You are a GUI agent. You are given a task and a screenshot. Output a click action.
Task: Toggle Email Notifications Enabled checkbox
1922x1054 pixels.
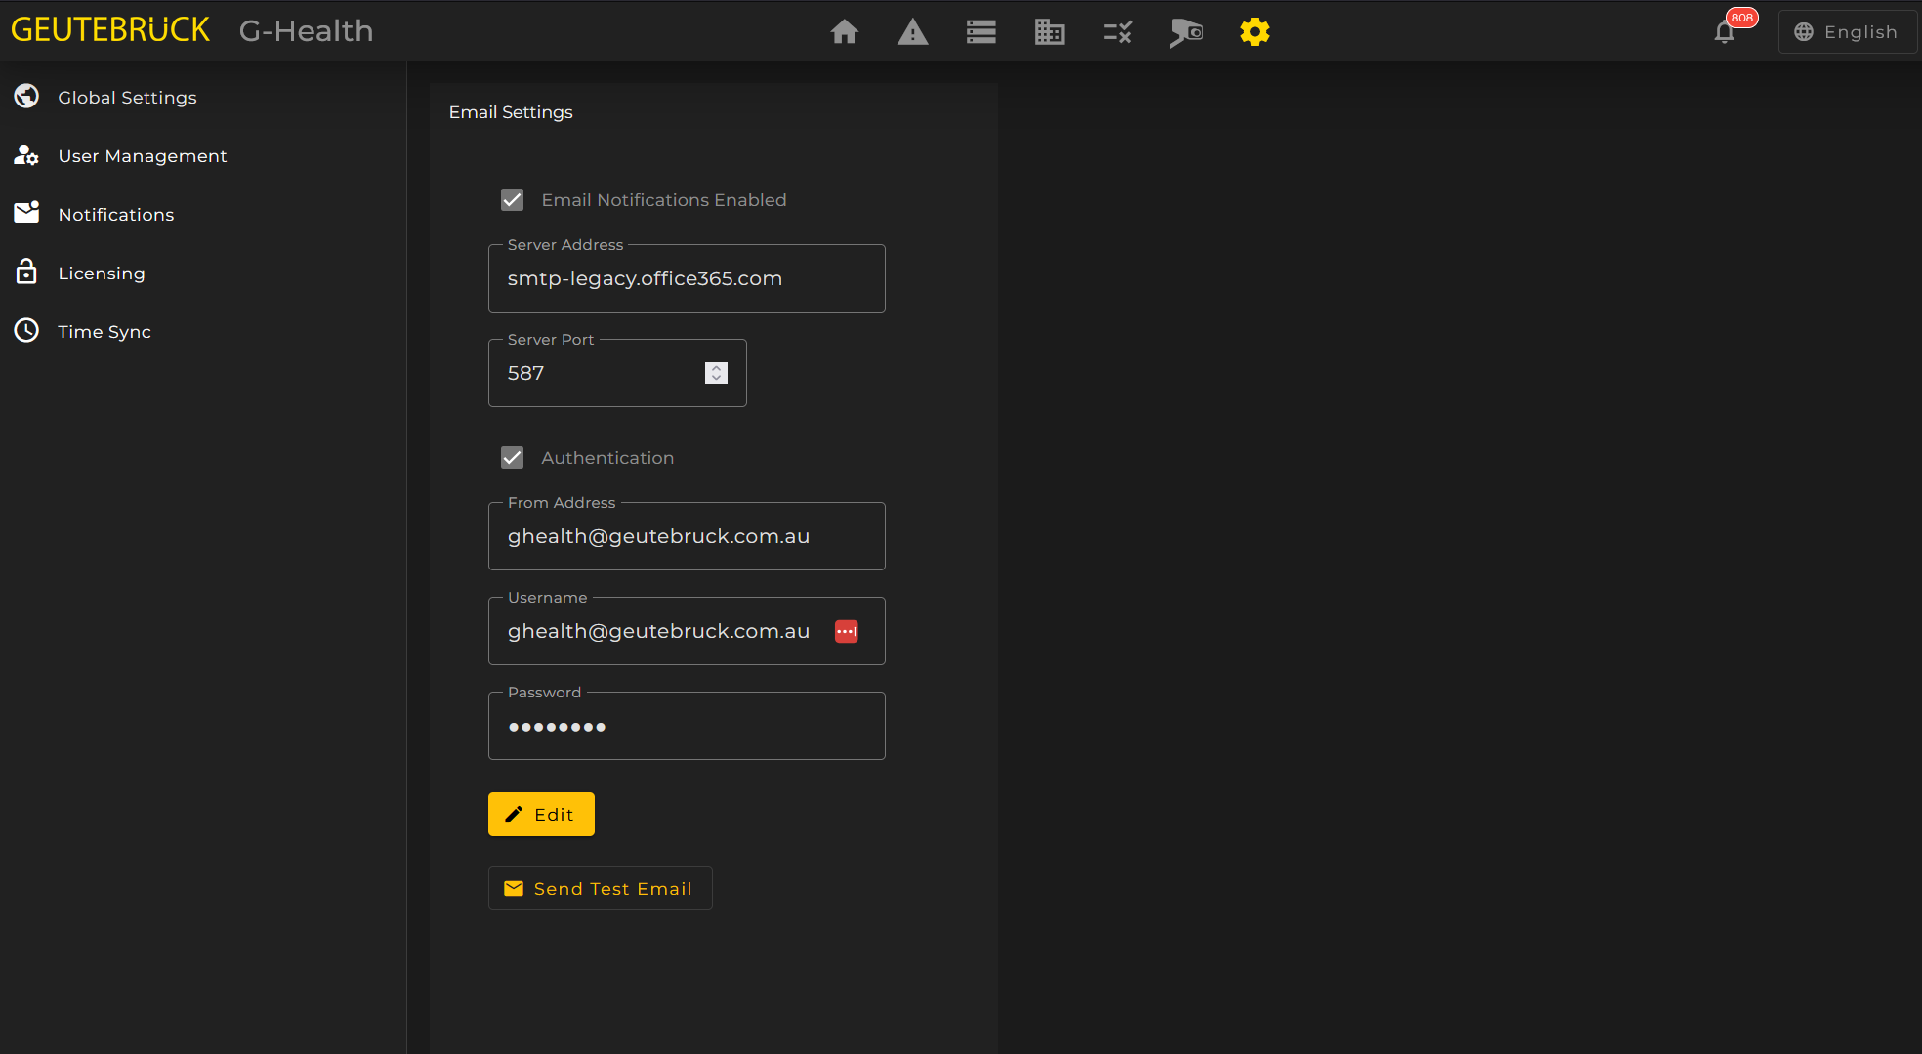(x=512, y=200)
